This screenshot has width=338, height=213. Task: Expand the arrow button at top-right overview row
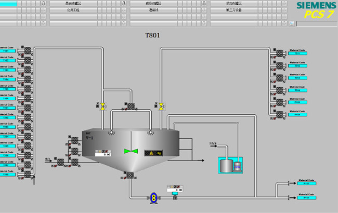point(285,3)
